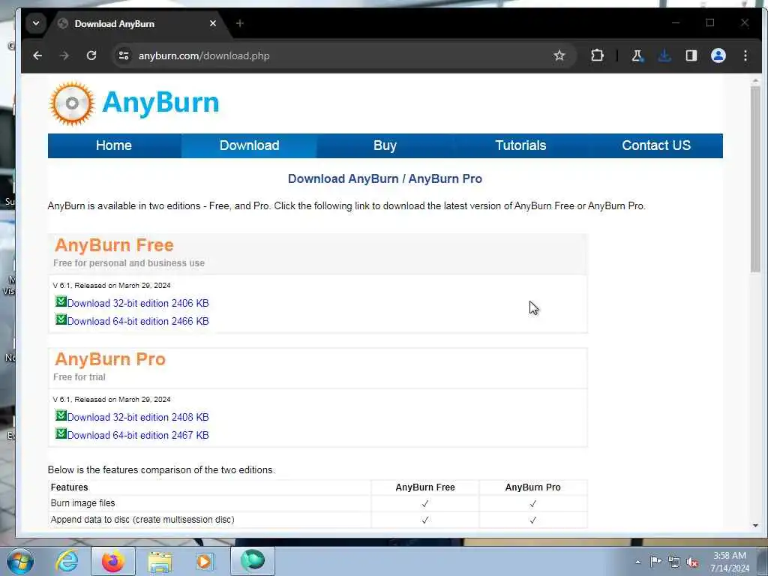Viewport: 768px width, 576px height.
Task: Open the Chrome profile avatar
Action: (x=718, y=55)
